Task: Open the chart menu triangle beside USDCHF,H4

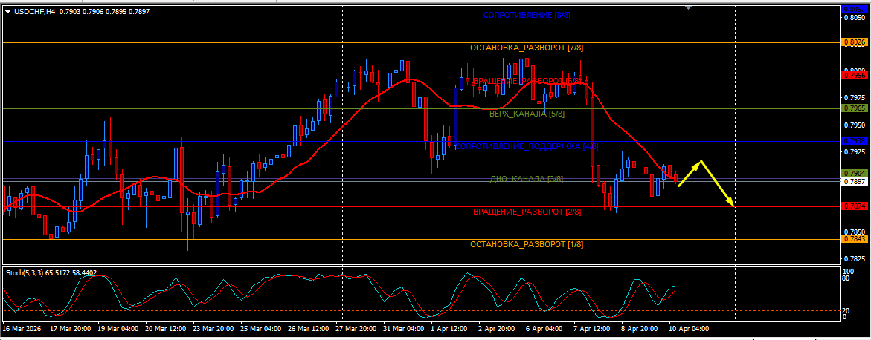Action: pos(7,11)
